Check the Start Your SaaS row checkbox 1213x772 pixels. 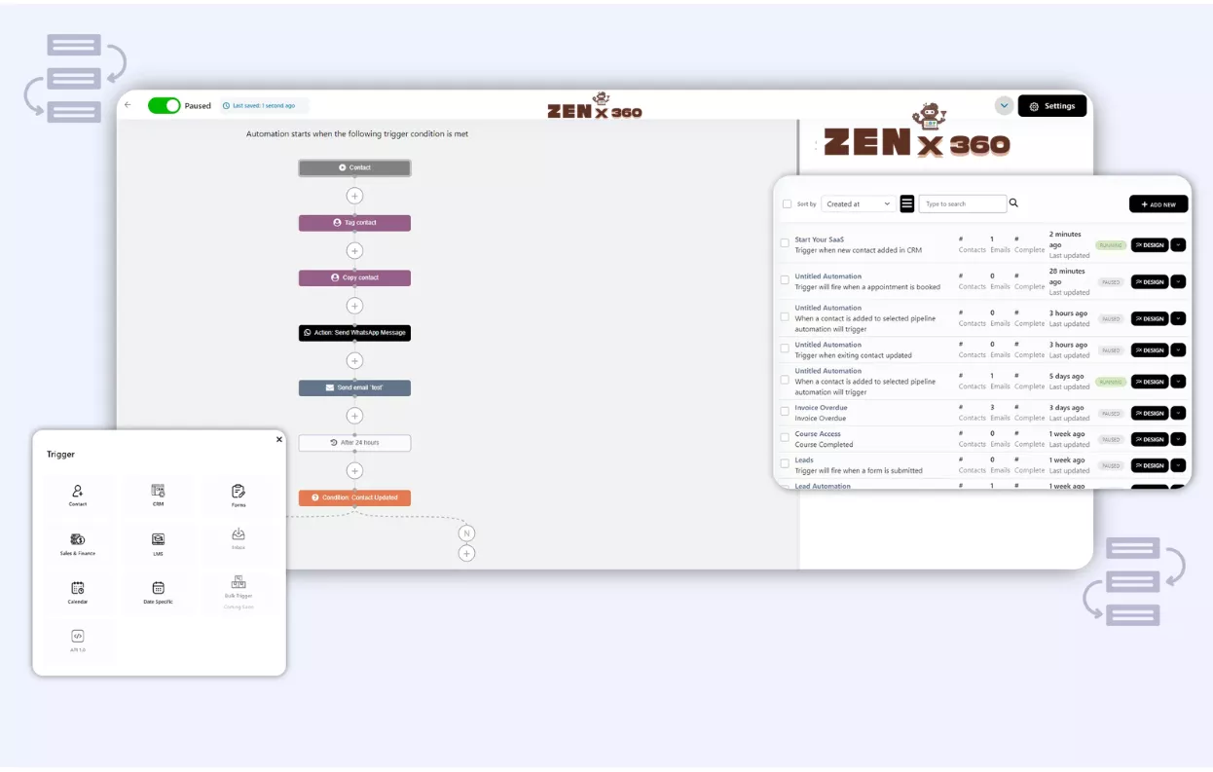[x=785, y=243]
